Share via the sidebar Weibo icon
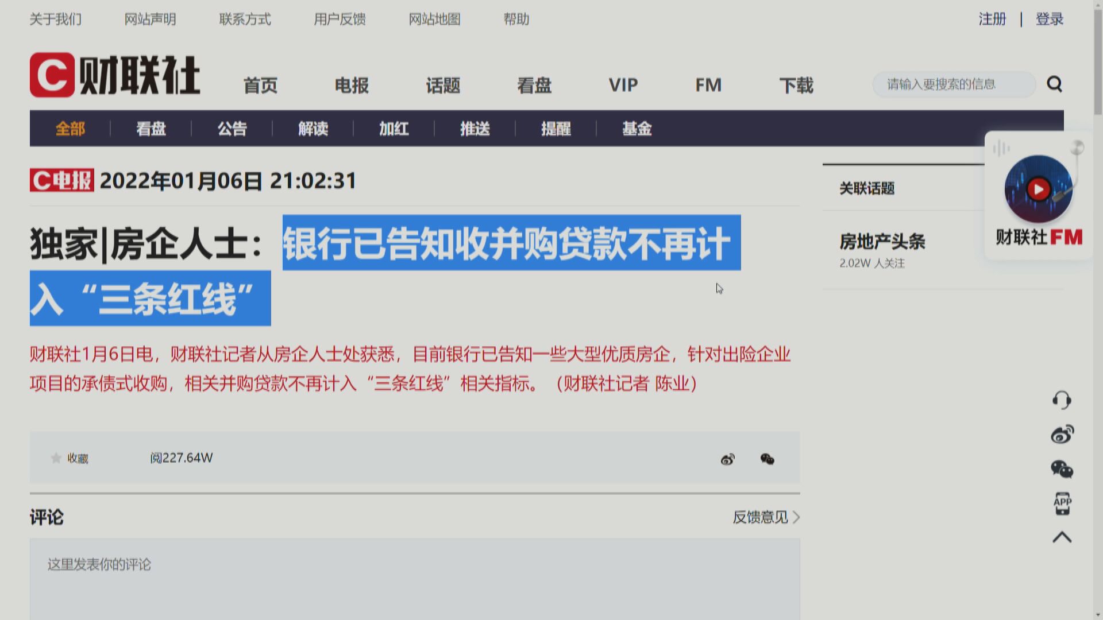This screenshot has height=620, width=1103. coord(1063,435)
